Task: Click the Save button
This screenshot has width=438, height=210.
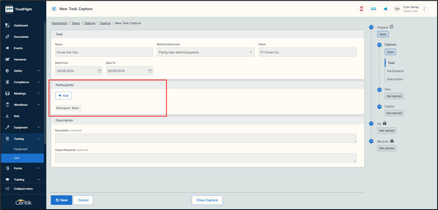Action: (x=61, y=200)
